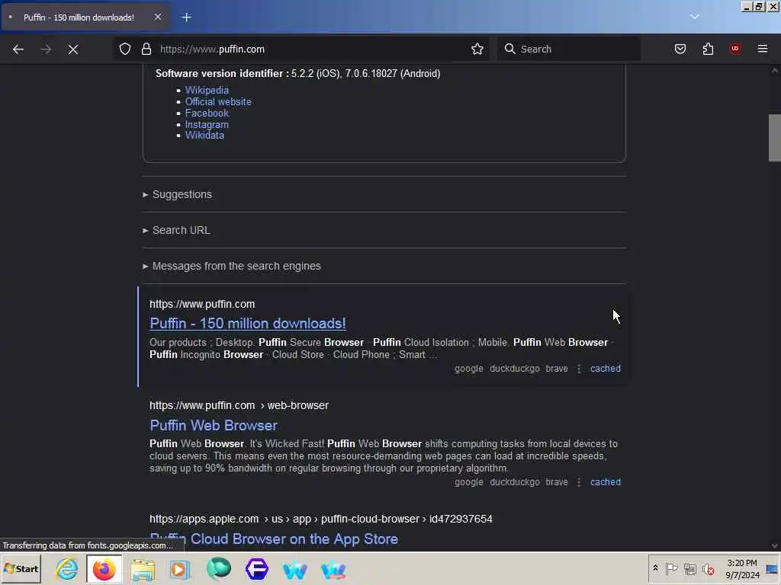
Task: Click scrollbar down arrow
Action: click(775, 545)
